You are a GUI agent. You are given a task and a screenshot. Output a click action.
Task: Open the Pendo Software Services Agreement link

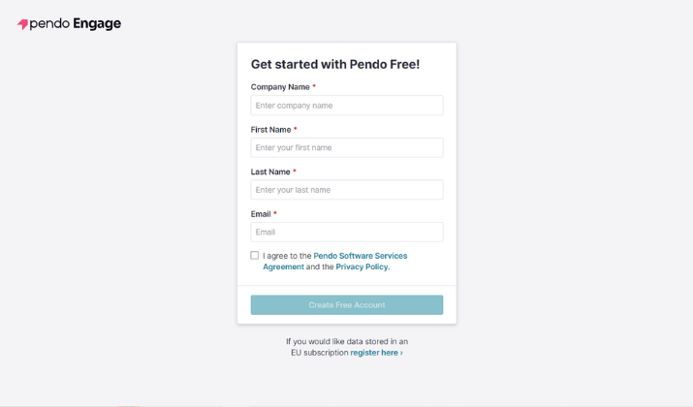click(x=360, y=256)
